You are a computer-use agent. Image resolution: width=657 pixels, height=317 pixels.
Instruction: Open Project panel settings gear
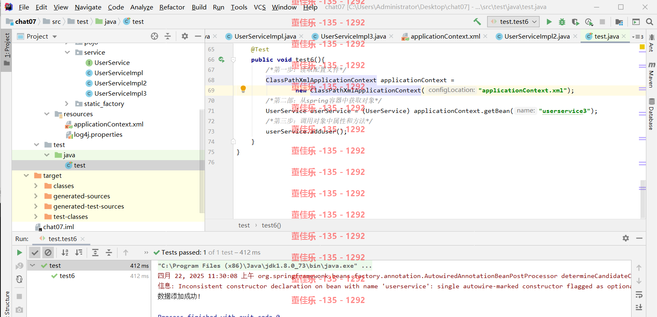(185, 36)
